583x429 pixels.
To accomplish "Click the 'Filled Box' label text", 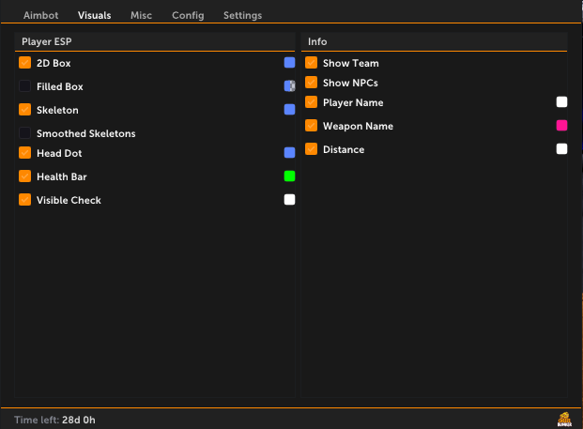I will 60,86.
